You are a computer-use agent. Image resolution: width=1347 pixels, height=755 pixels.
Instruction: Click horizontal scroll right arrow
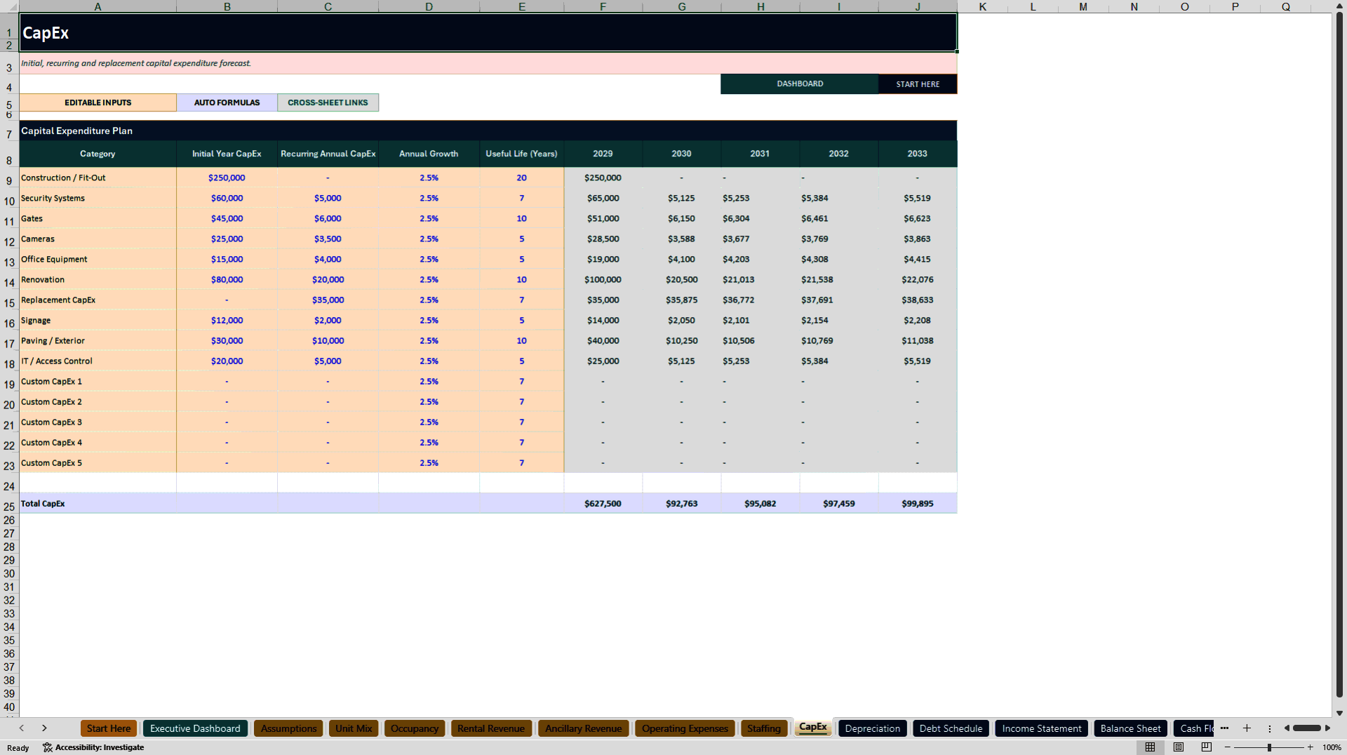pos(1327,728)
